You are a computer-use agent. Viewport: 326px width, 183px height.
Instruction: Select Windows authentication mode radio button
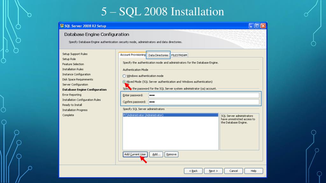124,76
